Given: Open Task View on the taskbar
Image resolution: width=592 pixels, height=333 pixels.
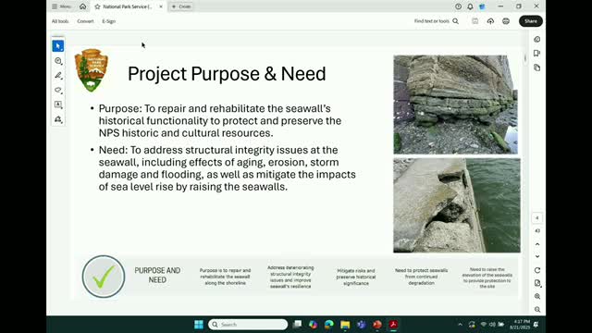Looking at the screenshot, I should 298,325.
